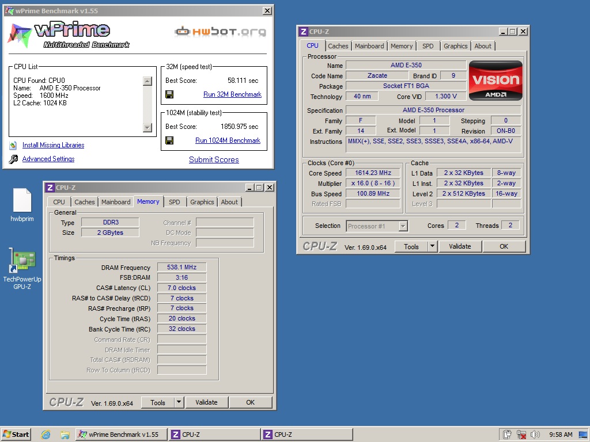This screenshot has width=590, height=442.
Task: Click the Submit Scores link
Action: (214, 160)
